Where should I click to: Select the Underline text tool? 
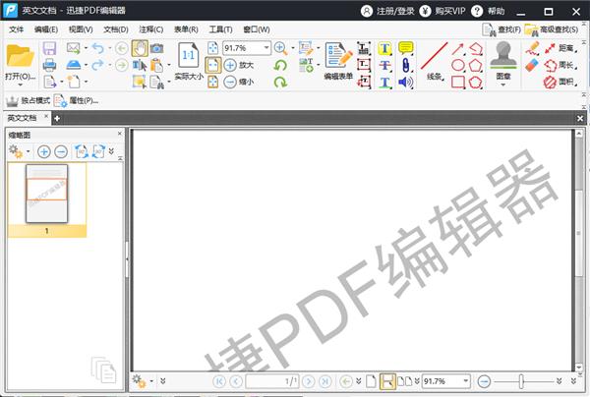click(x=384, y=82)
